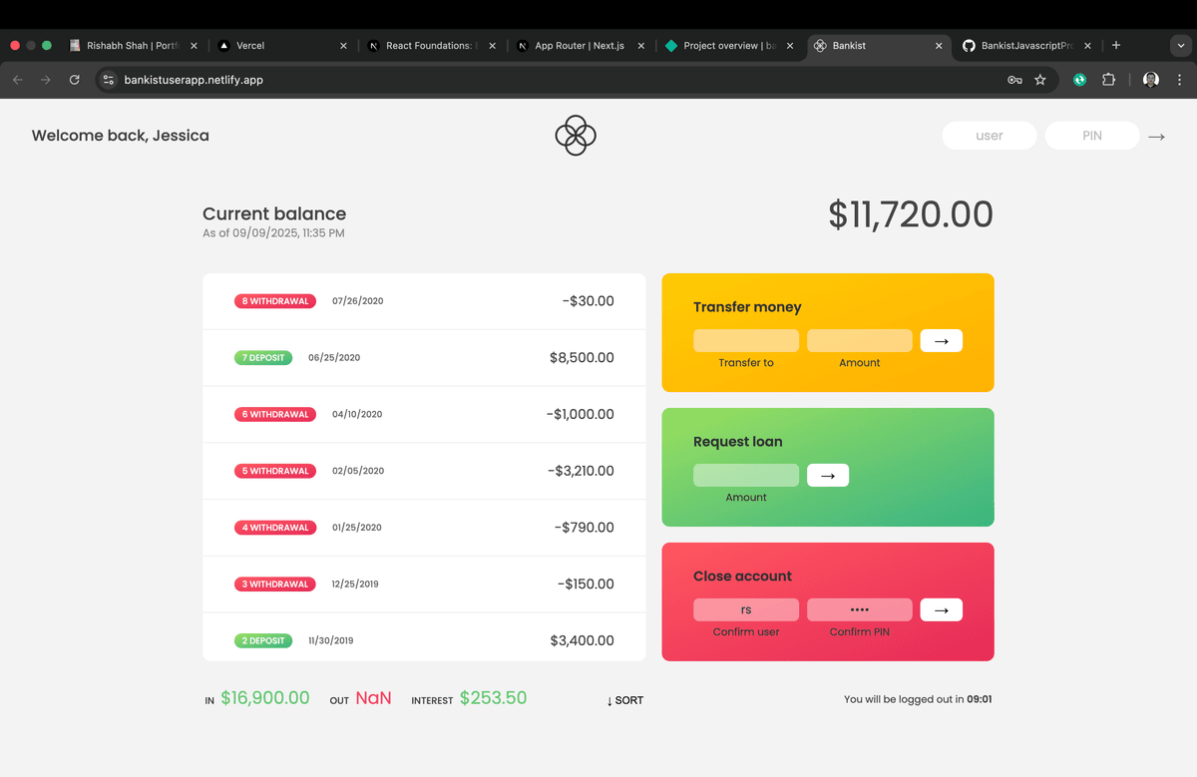Viewport: 1197px width, 777px height.
Task: Open the password manager key icon
Action: coord(1014,80)
